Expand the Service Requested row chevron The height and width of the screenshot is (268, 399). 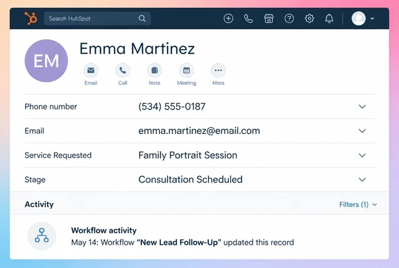click(362, 155)
